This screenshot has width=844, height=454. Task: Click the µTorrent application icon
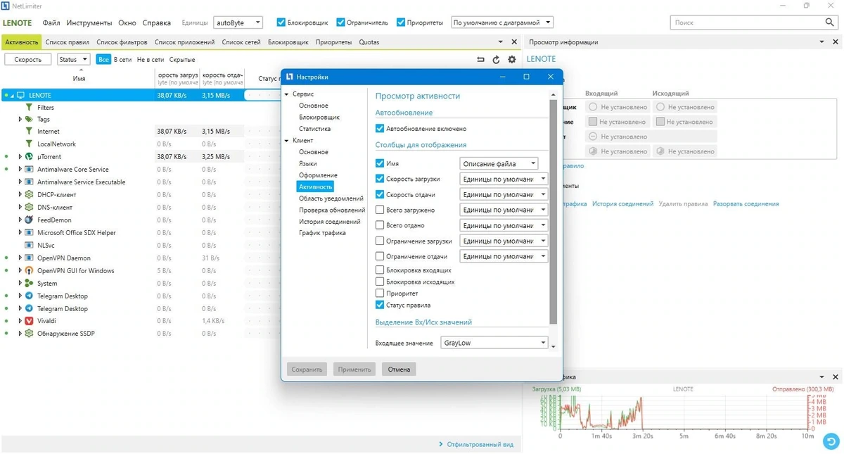point(29,156)
